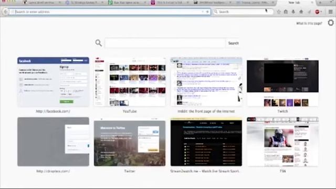Screen dimensions: 336x189
Task: Click the 'TSN' tile label
Action: (282, 171)
